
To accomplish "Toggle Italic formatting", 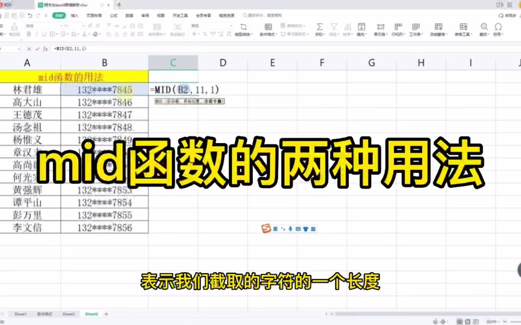I will [x=37, y=34].
